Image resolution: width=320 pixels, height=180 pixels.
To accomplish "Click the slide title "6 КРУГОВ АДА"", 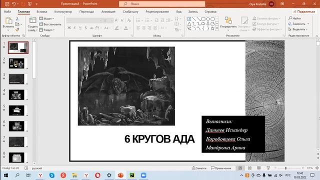I will click(x=159, y=139).
